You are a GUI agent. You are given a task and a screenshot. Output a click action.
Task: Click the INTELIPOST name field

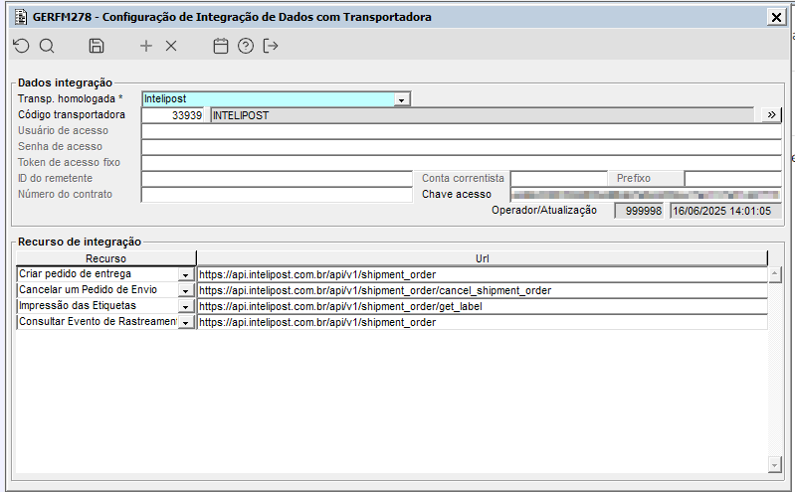[483, 115]
